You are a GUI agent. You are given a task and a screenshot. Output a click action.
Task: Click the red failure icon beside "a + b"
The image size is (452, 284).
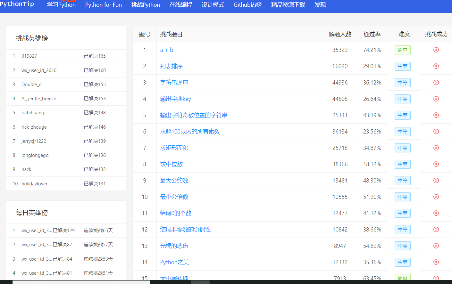[436, 50]
